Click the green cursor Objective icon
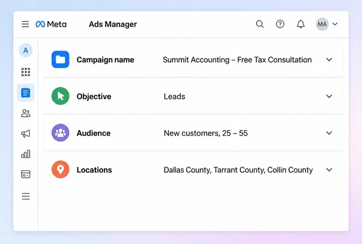This screenshot has height=244, width=362. [60, 96]
